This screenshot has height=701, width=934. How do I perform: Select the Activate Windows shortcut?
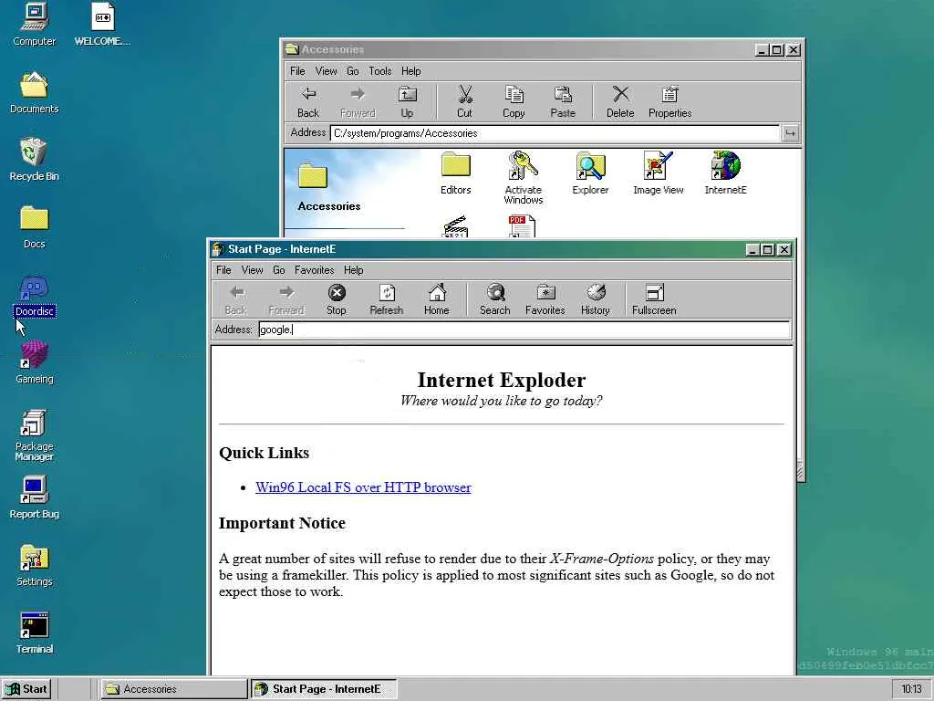point(523,178)
